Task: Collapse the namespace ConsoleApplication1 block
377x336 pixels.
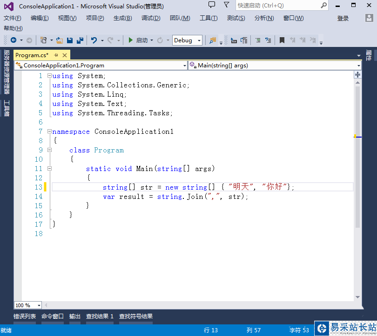Action: coord(49,131)
